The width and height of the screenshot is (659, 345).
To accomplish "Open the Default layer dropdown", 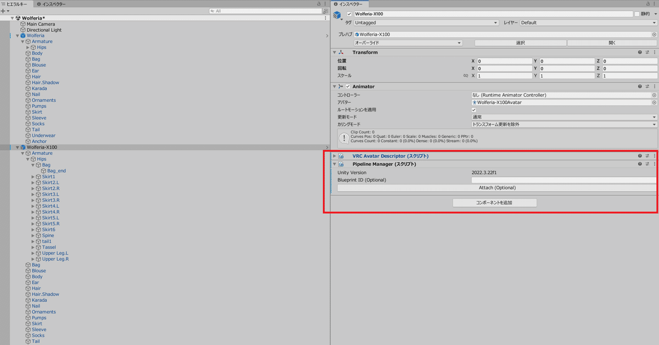I will (588, 23).
